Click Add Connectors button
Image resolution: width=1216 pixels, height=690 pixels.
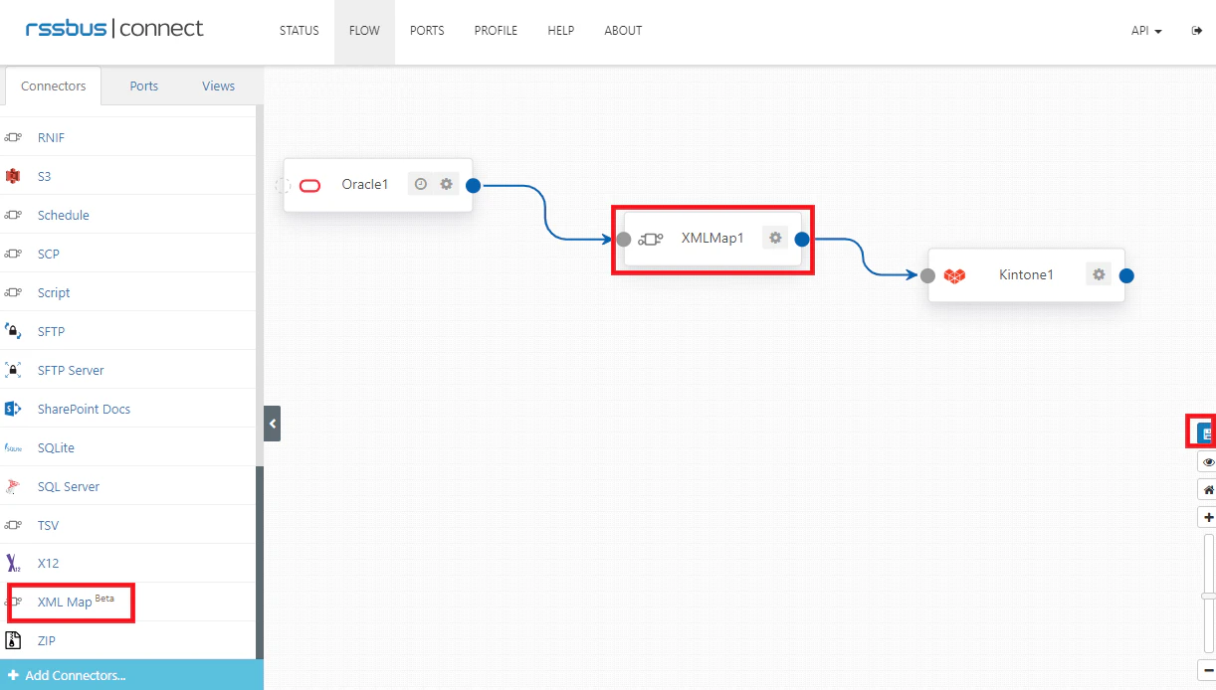131,675
